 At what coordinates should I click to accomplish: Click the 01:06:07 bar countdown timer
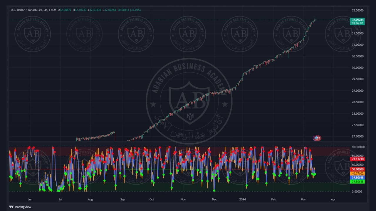pyautogui.click(x=357, y=23)
